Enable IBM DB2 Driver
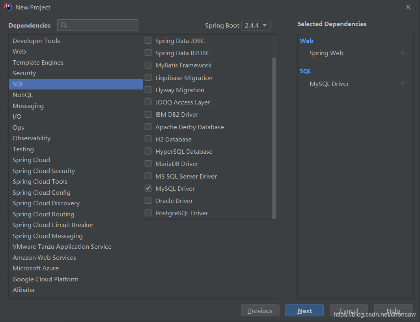Screen dimensions: 420x322 148,114
